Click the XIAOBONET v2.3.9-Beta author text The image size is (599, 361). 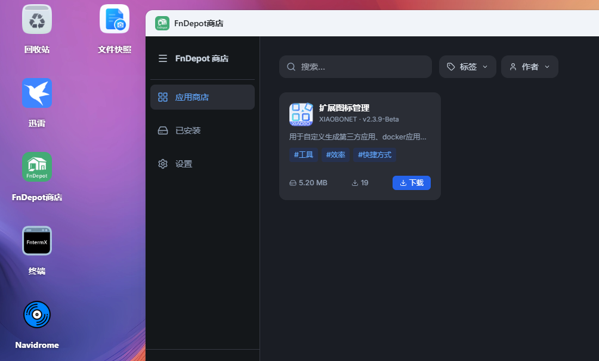(x=359, y=119)
